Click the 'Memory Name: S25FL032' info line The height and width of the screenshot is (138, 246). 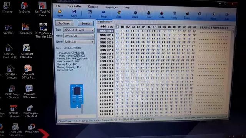click(x=70, y=56)
